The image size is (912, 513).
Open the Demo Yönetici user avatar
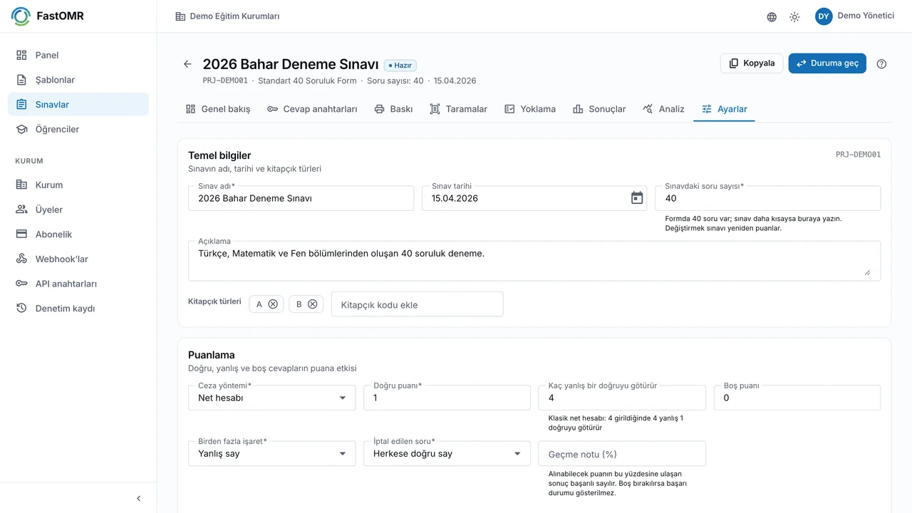coord(824,16)
